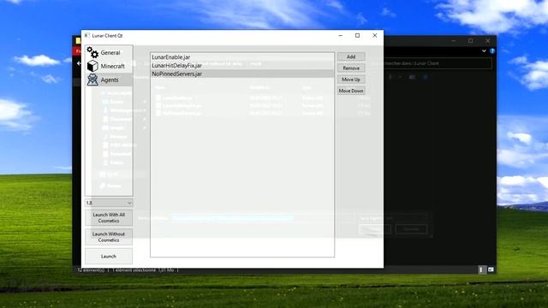Image resolution: width=548 pixels, height=308 pixels.
Task: Switch to the Minecraft cube tab
Action: [109, 66]
